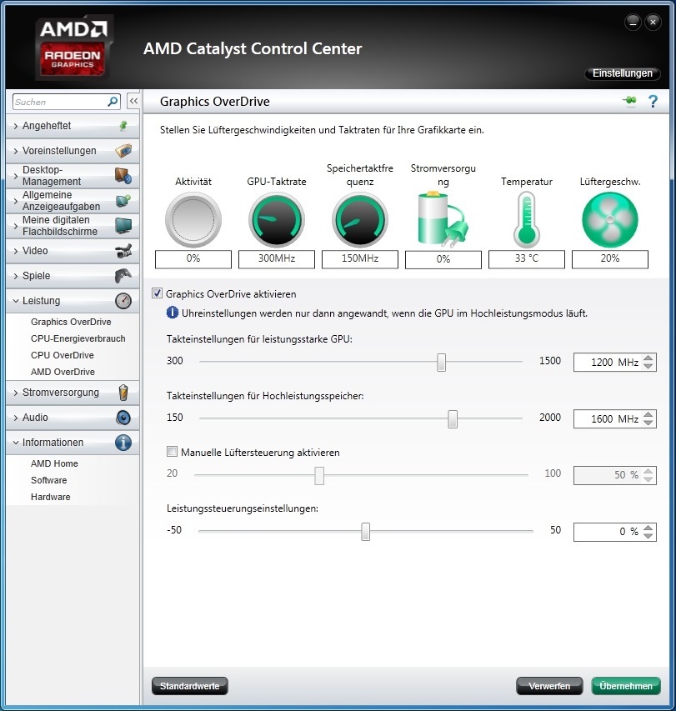The height and width of the screenshot is (711, 676).
Task: Open the Graphics OverDrive page in sidebar
Action: [71, 322]
